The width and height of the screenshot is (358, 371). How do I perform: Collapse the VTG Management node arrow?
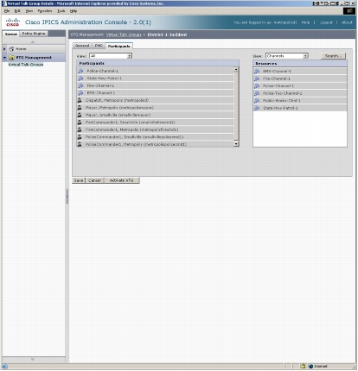click(x=4, y=58)
